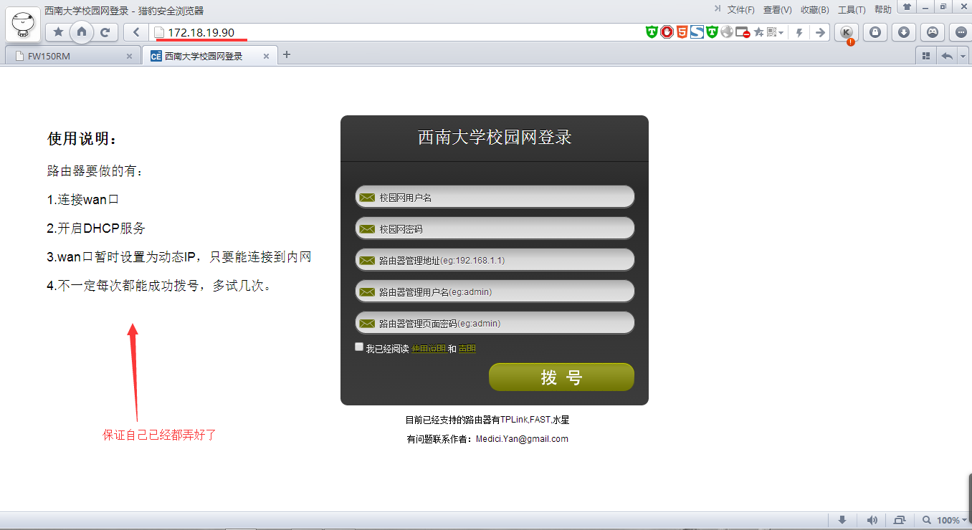Image resolution: width=972 pixels, height=530 pixels.
Task: Open the 声明 link
Action: [x=467, y=349]
